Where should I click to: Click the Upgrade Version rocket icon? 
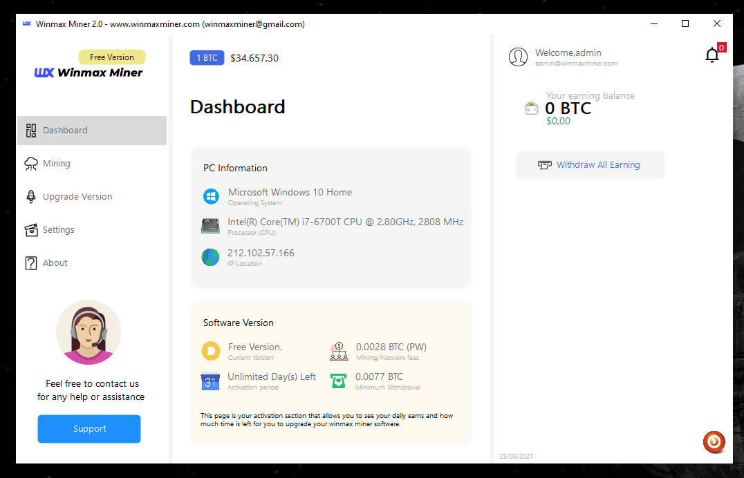click(x=30, y=196)
